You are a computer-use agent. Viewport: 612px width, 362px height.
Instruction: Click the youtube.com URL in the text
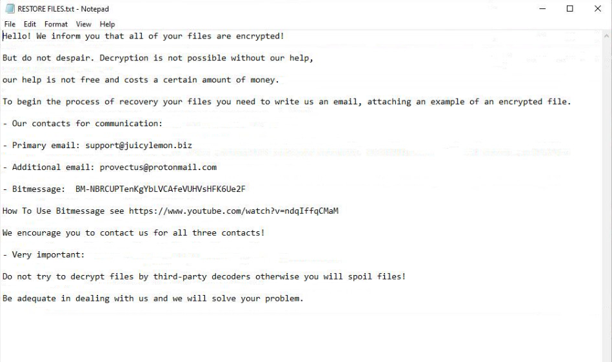233,211
